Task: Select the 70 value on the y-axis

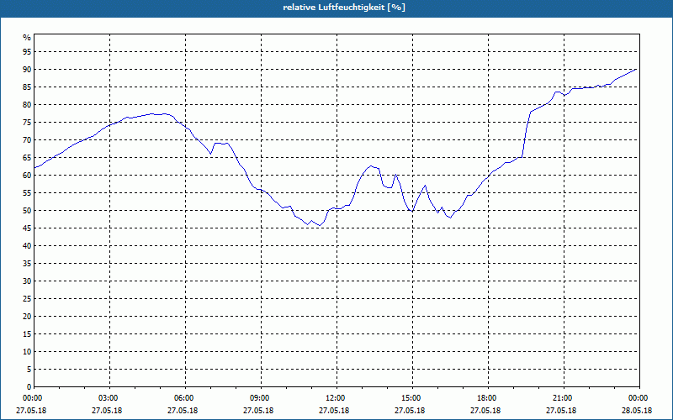Action: (x=27, y=140)
